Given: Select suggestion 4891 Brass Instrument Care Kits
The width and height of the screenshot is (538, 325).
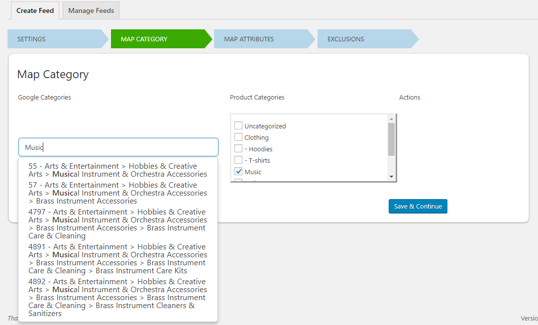Looking at the screenshot, I should [117, 259].
